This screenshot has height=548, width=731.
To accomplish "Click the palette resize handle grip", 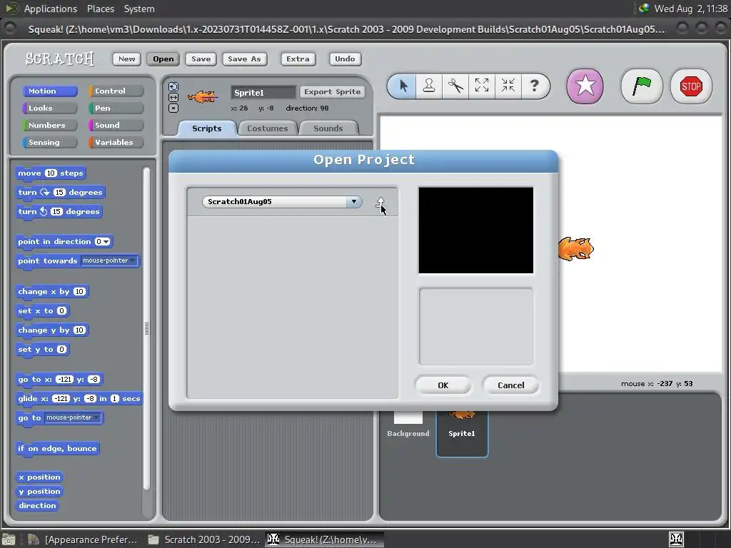I will (x=147, y=329).
